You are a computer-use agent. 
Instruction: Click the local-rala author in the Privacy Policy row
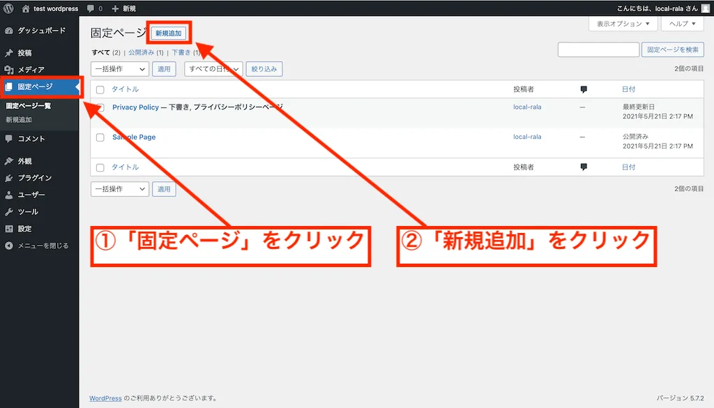click(527, 107)
